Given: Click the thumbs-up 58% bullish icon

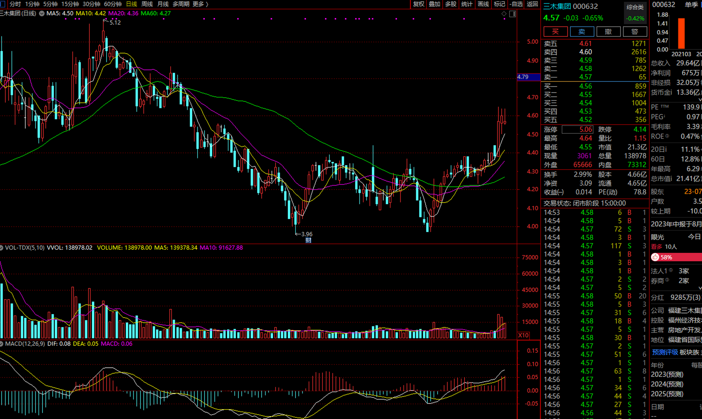Looking at the screenshot, I should [655, 257].
